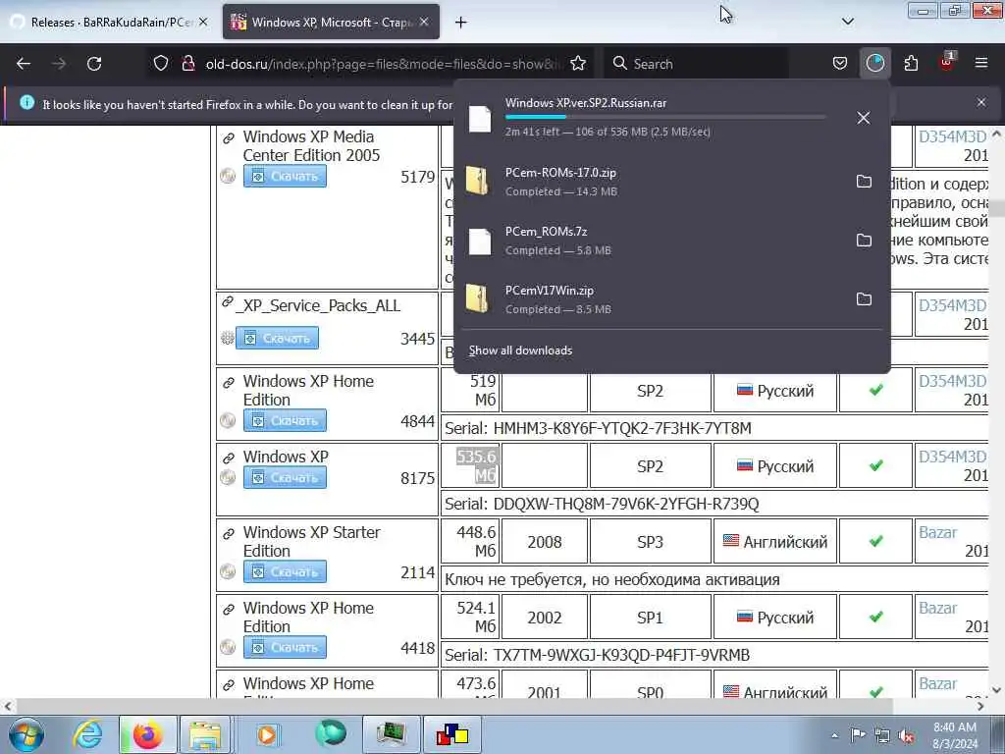
Task: Launch Internet Explorer from taskbar
Action: pos(87,734)
